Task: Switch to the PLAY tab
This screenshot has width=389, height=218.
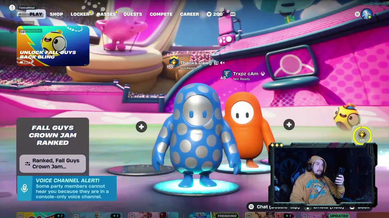Action: [x=36, y=14]
